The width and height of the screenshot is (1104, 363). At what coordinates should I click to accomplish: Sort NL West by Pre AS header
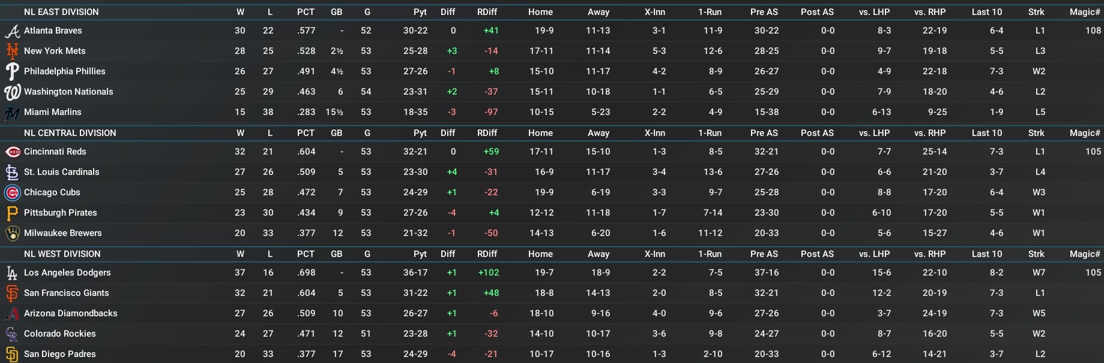click(764, 254)
